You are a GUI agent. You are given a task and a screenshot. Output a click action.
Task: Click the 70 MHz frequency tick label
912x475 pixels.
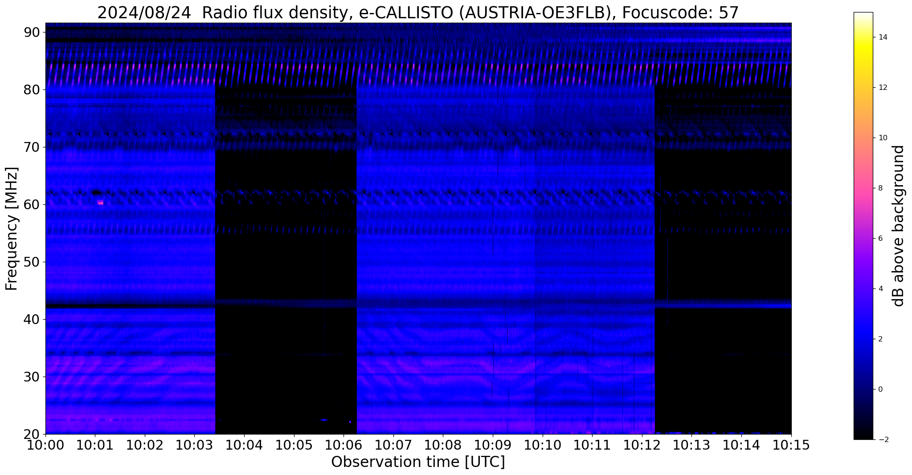(x=33, y=147)
